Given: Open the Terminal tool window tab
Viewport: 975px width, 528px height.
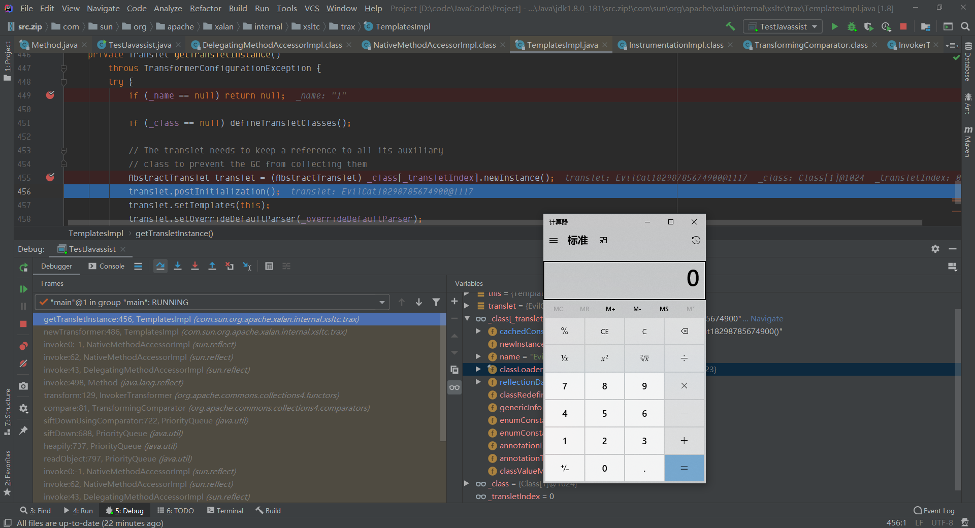Looking at the screenshot, I should (x=225, y=510).
